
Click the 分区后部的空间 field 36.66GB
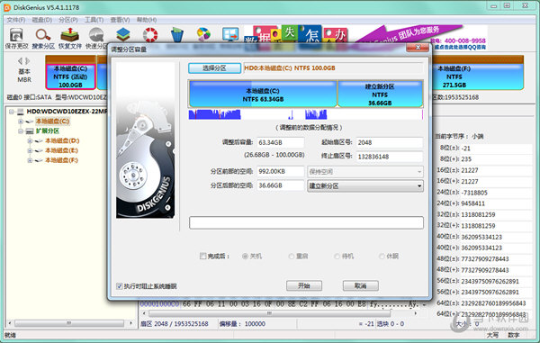tap(280, 185)
